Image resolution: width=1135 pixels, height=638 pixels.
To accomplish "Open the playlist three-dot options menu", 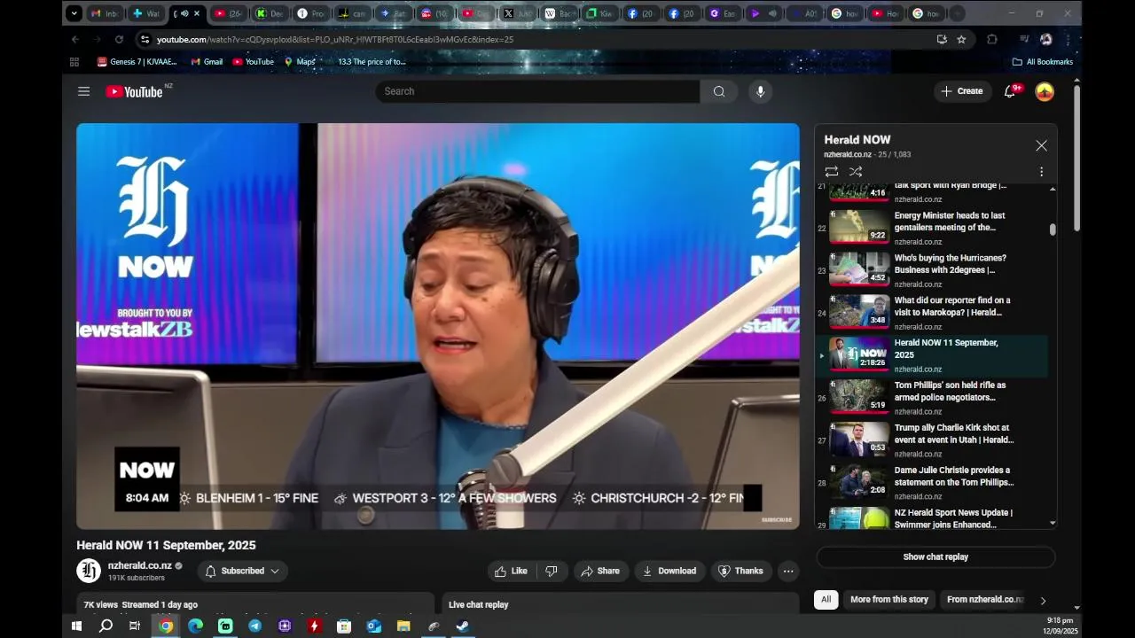I will 1041,171.
